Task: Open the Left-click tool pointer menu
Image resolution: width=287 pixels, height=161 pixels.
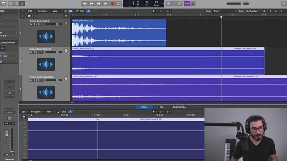Action: (x=154, y=11)
